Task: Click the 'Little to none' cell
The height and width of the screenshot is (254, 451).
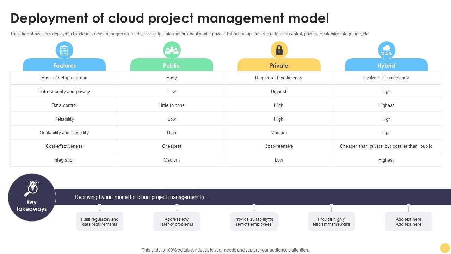Action: (172, 105)
